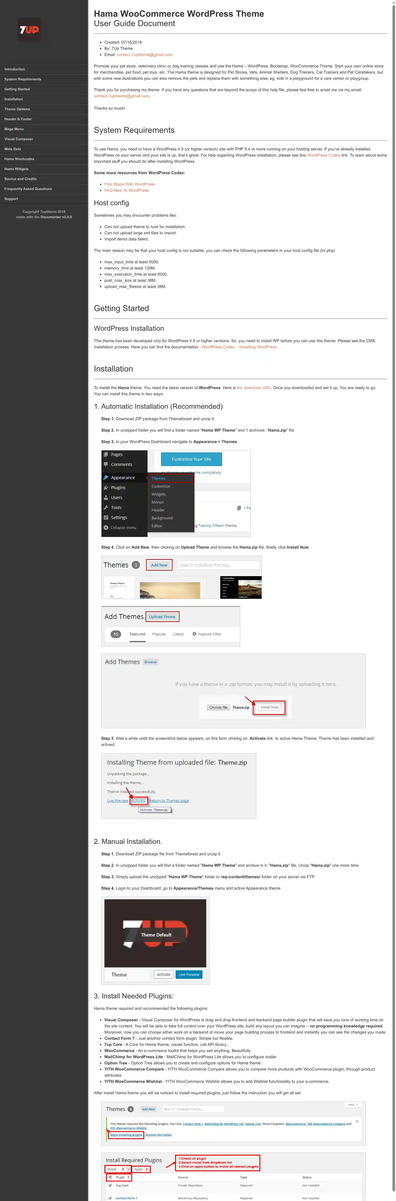Click the "Install Now" upload form screenshot
396x1201 pixels.
point(233,691)
